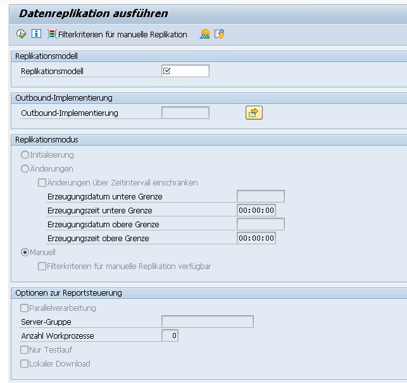407x383 pixels.
Task: Open the blue Information icon
Action: 36,34
